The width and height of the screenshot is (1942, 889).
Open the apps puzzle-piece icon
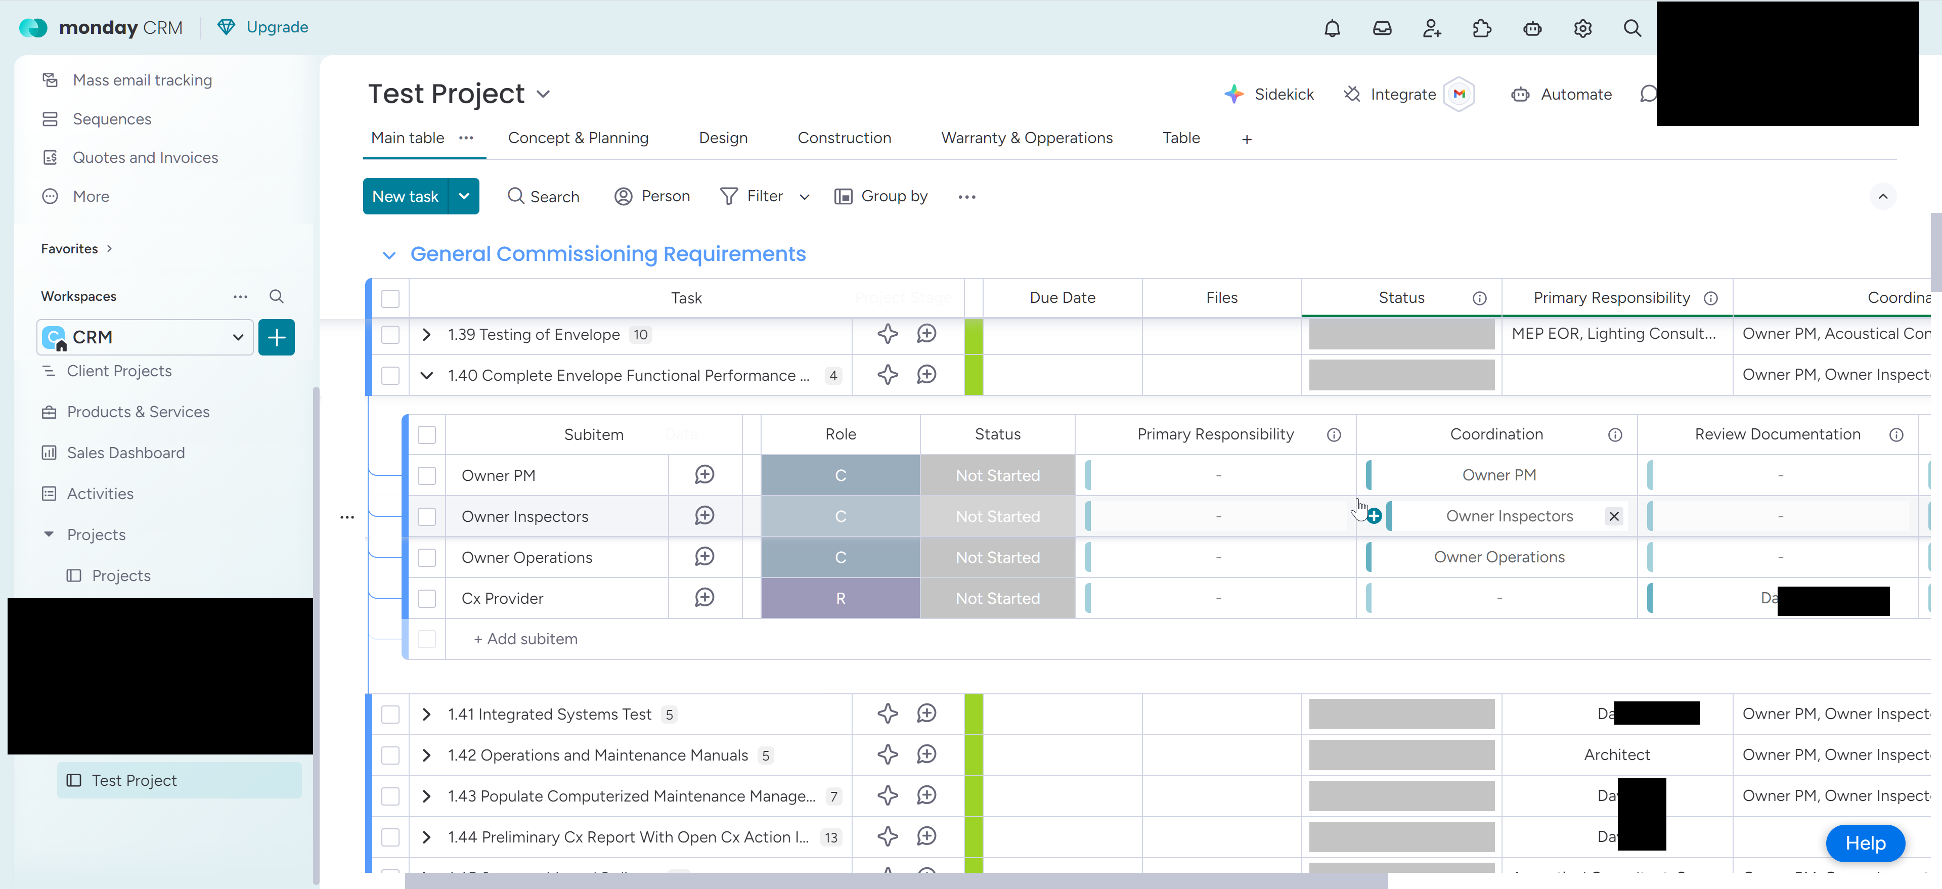[x=1481, y=29]
